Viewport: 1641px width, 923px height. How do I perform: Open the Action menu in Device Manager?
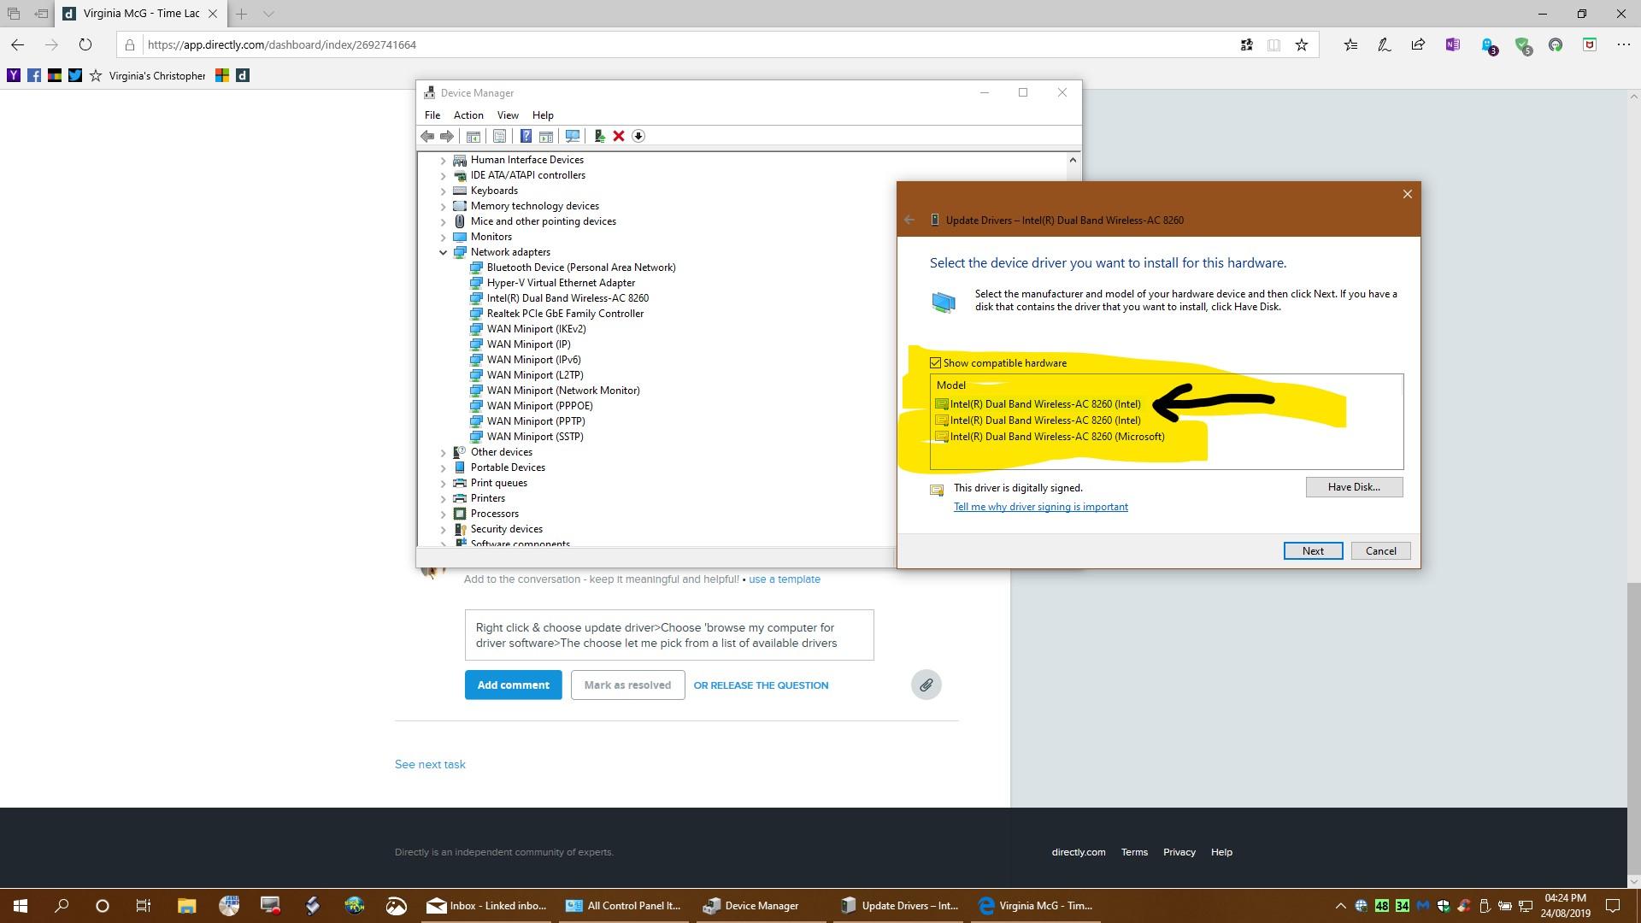tap(468, 115)
